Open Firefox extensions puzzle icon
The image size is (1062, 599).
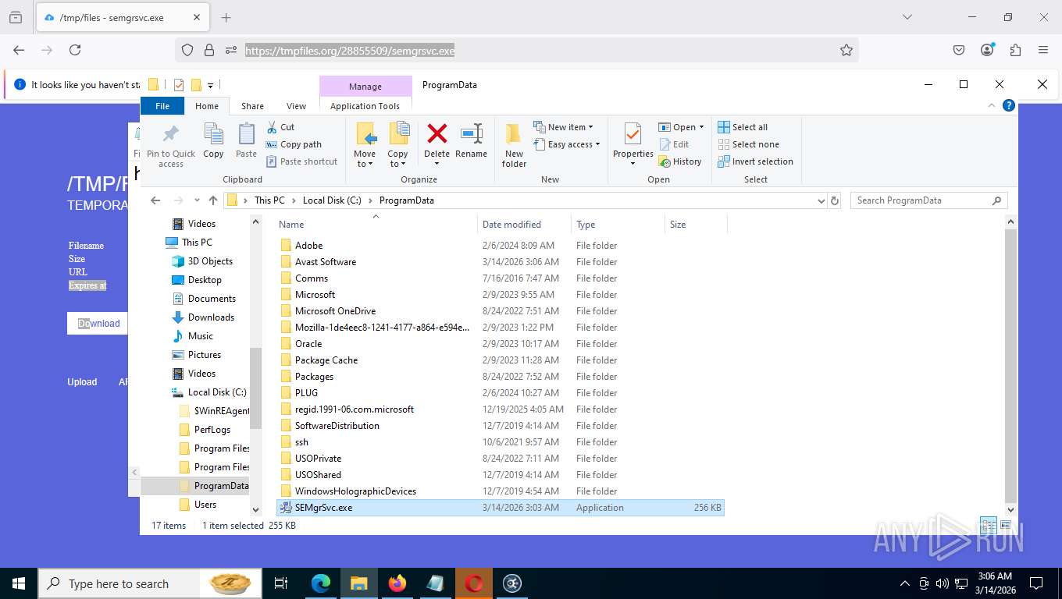click(x=1015, y=50)
